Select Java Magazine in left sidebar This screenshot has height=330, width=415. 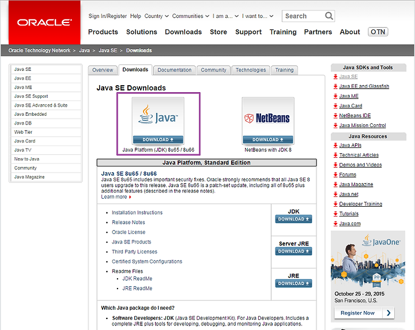pyautogui.click(x=46, y=177)
